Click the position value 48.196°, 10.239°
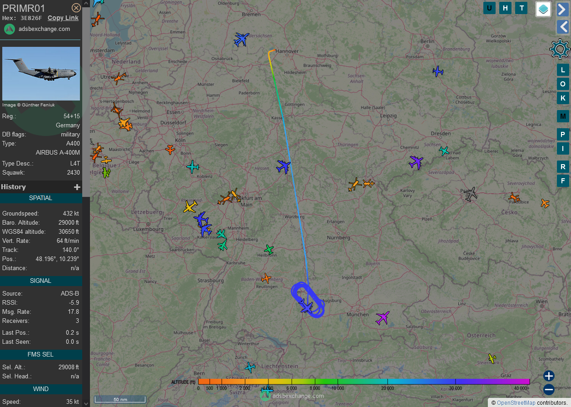 (x=57, y=259)
